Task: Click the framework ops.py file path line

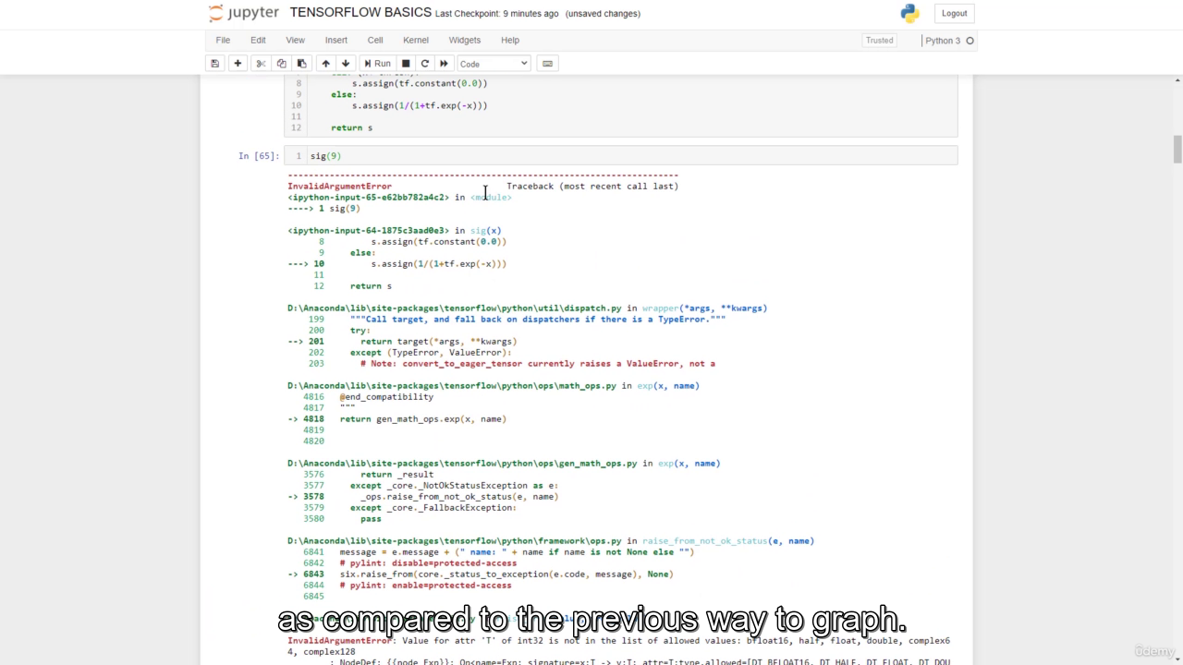Action: [x=551, y=540]
